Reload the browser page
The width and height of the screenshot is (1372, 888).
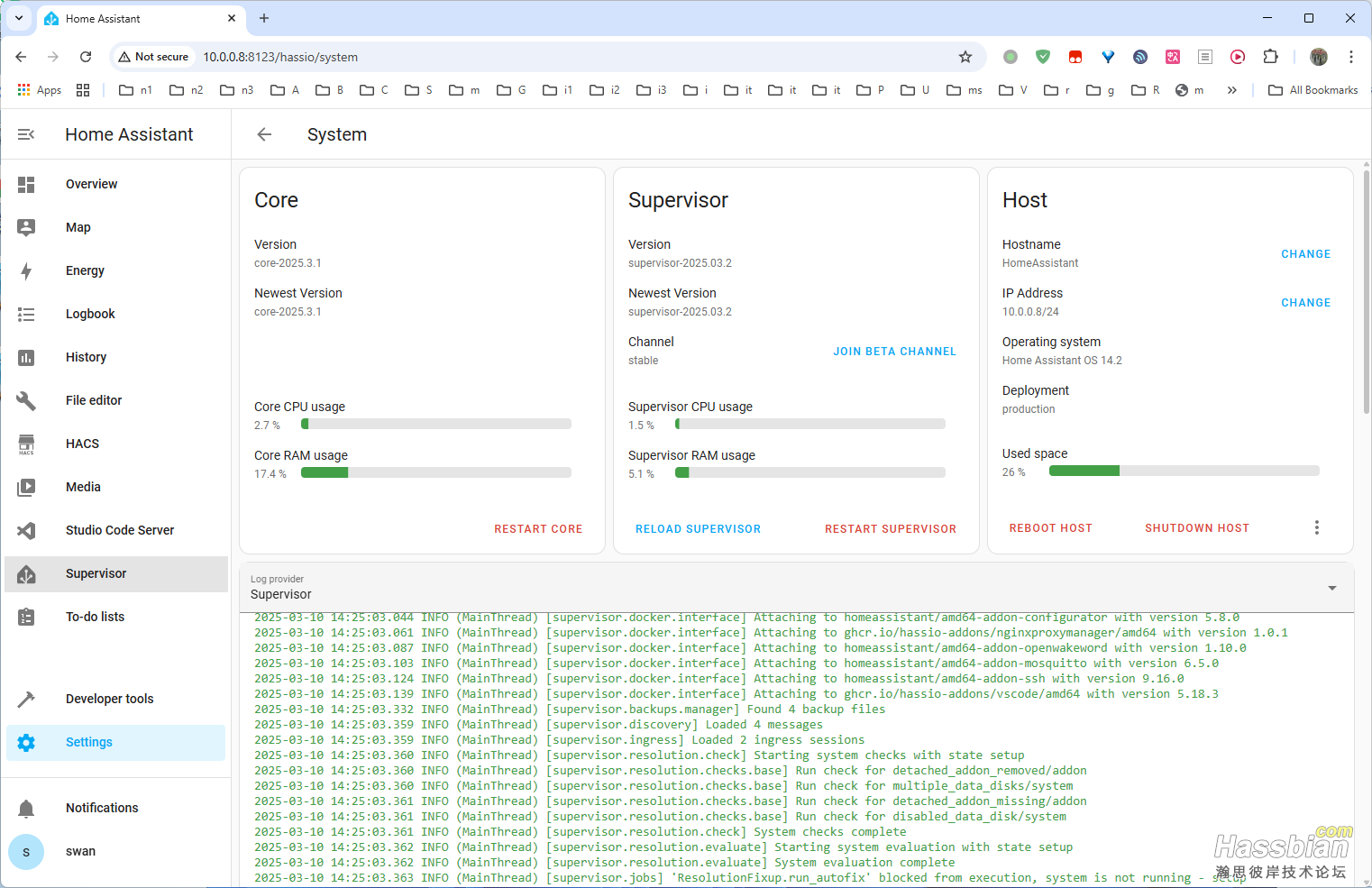(86, 57)
